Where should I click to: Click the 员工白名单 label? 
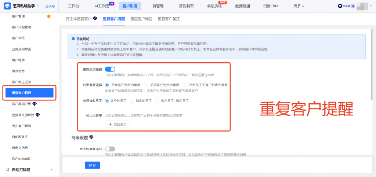pyautogui.click(x=94, y=115)
